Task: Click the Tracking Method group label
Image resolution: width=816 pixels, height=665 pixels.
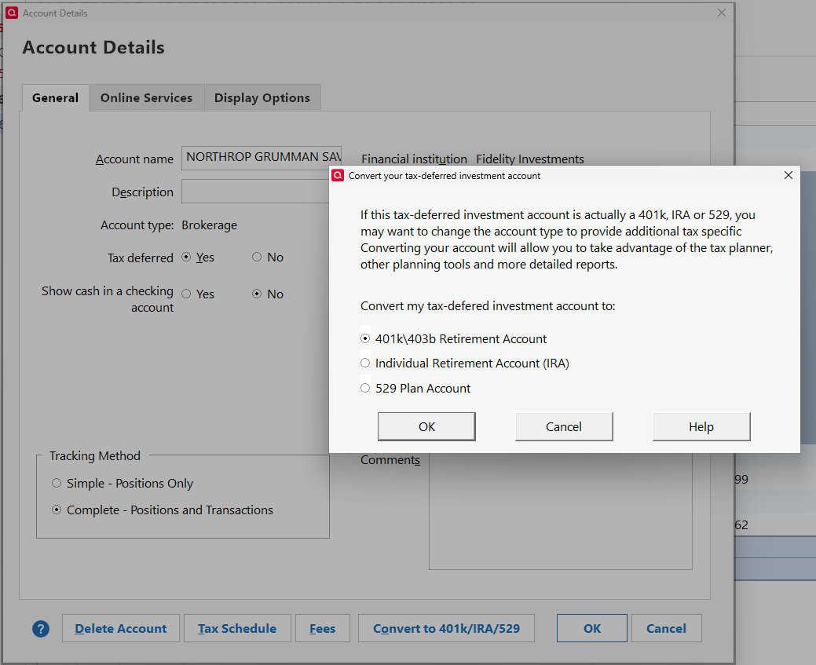Action: (x=95, y=456)
